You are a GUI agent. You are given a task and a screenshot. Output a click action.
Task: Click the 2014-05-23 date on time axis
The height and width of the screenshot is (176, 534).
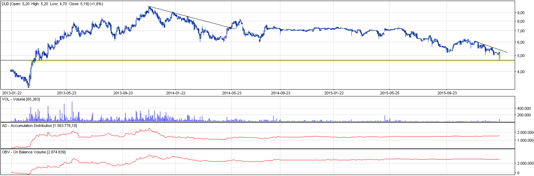pyautogui.click(x=232, y=93)
